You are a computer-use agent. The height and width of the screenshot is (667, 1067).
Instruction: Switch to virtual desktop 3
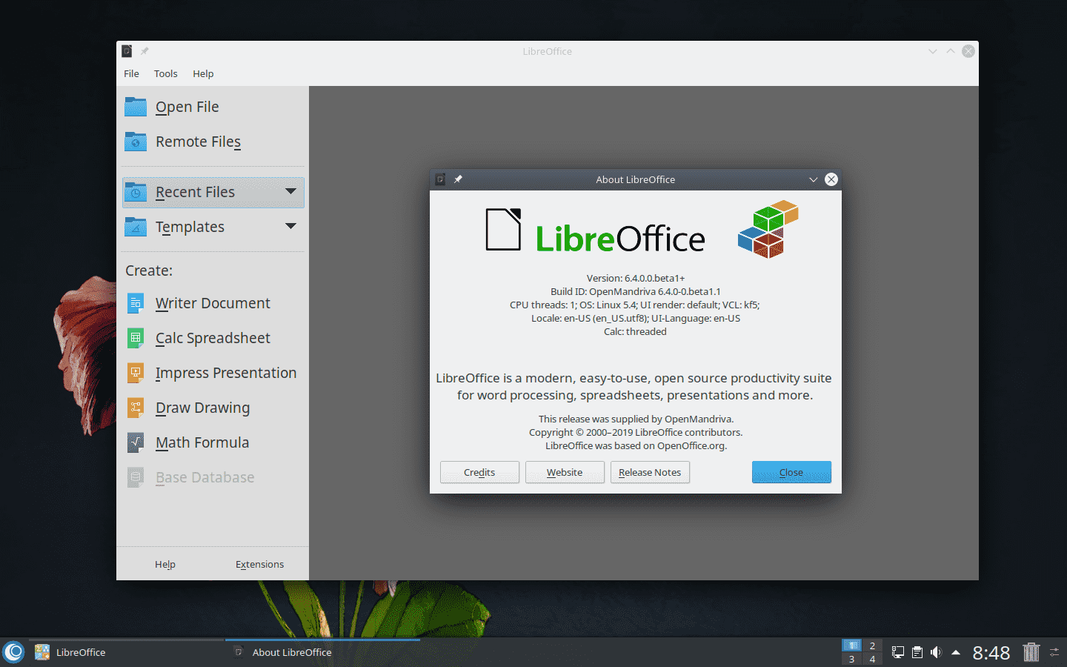tap(851, 658)
